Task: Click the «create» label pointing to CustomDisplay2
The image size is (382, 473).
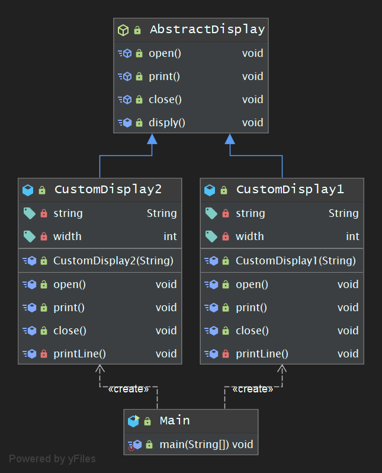Action: [x=129, y=389]
